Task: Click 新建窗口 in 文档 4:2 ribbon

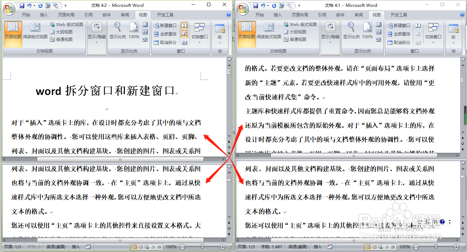Action: tap(165, 26)
